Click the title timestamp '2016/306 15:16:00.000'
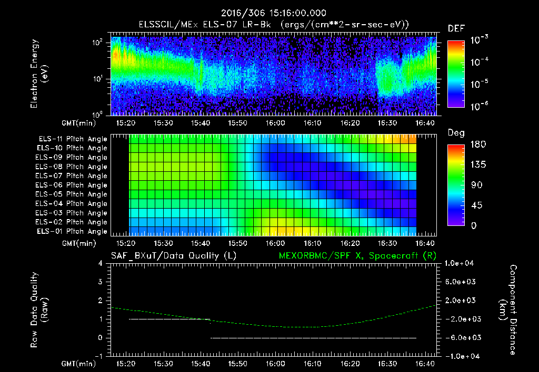 click(x=274, y=13)
